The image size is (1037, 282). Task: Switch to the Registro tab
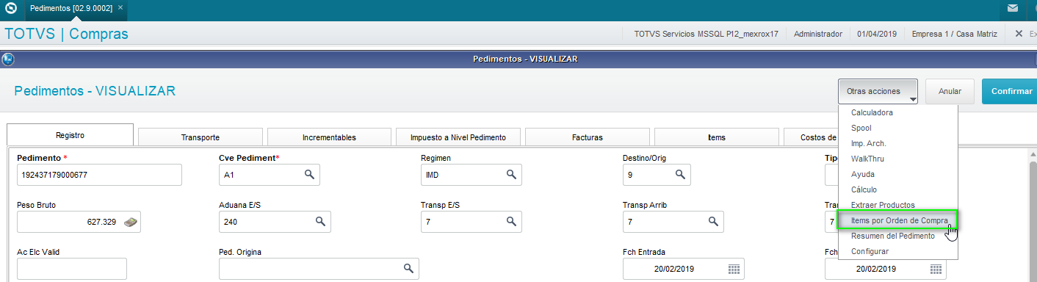tap(70, 135)
